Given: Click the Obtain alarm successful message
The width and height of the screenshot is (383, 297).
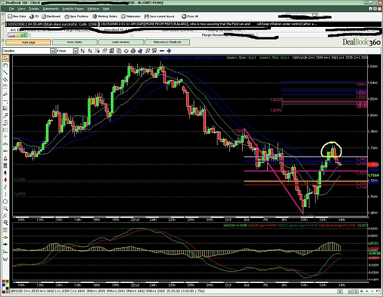Looking at the screenshot, I should tap(52, 24).
